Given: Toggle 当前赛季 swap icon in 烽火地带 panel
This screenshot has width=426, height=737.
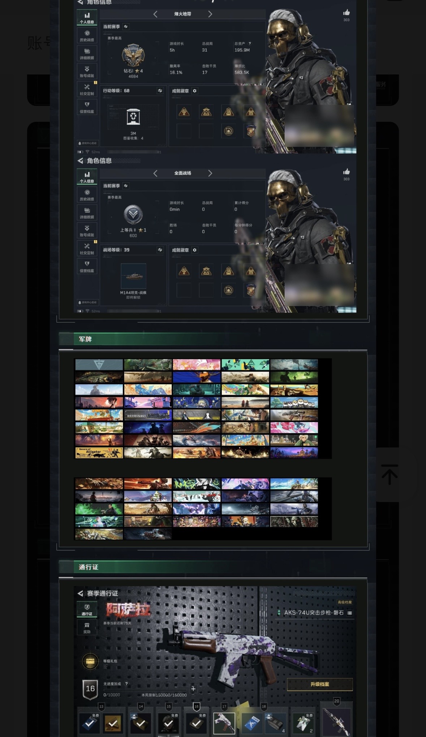Looking at the screenshot, I should (126, 27).
